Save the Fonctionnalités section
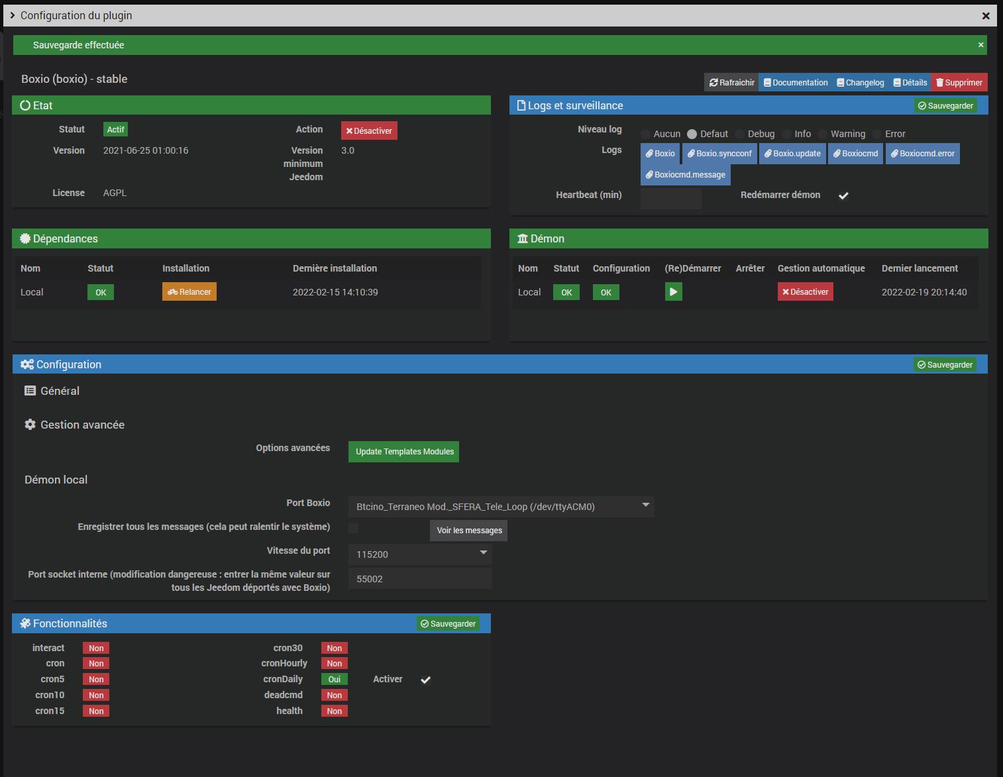The image size is (1003, 777). (x=449, y=624)
